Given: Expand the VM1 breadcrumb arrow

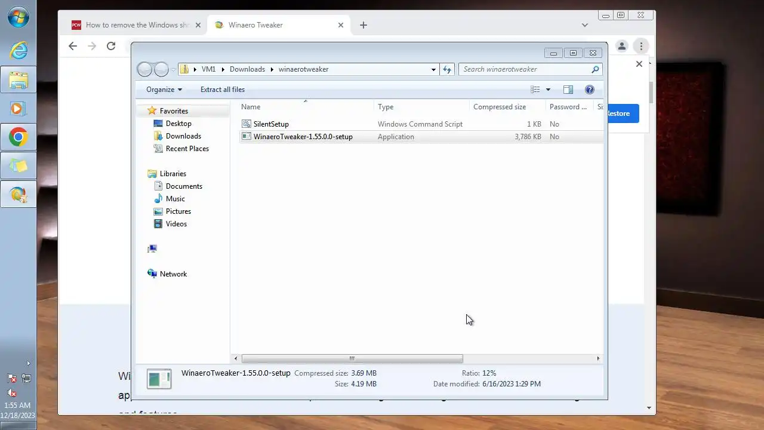Looking at the screenshot, I should 223,69.
